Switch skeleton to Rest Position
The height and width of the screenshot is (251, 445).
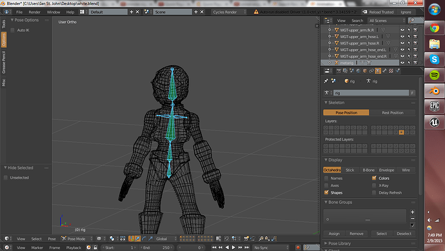pos(393,113)
